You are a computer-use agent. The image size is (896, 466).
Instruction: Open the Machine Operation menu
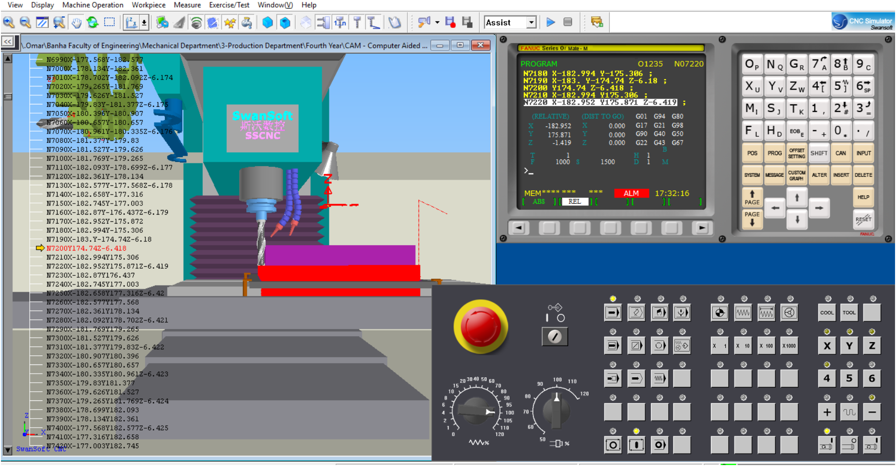click(93, 5)
